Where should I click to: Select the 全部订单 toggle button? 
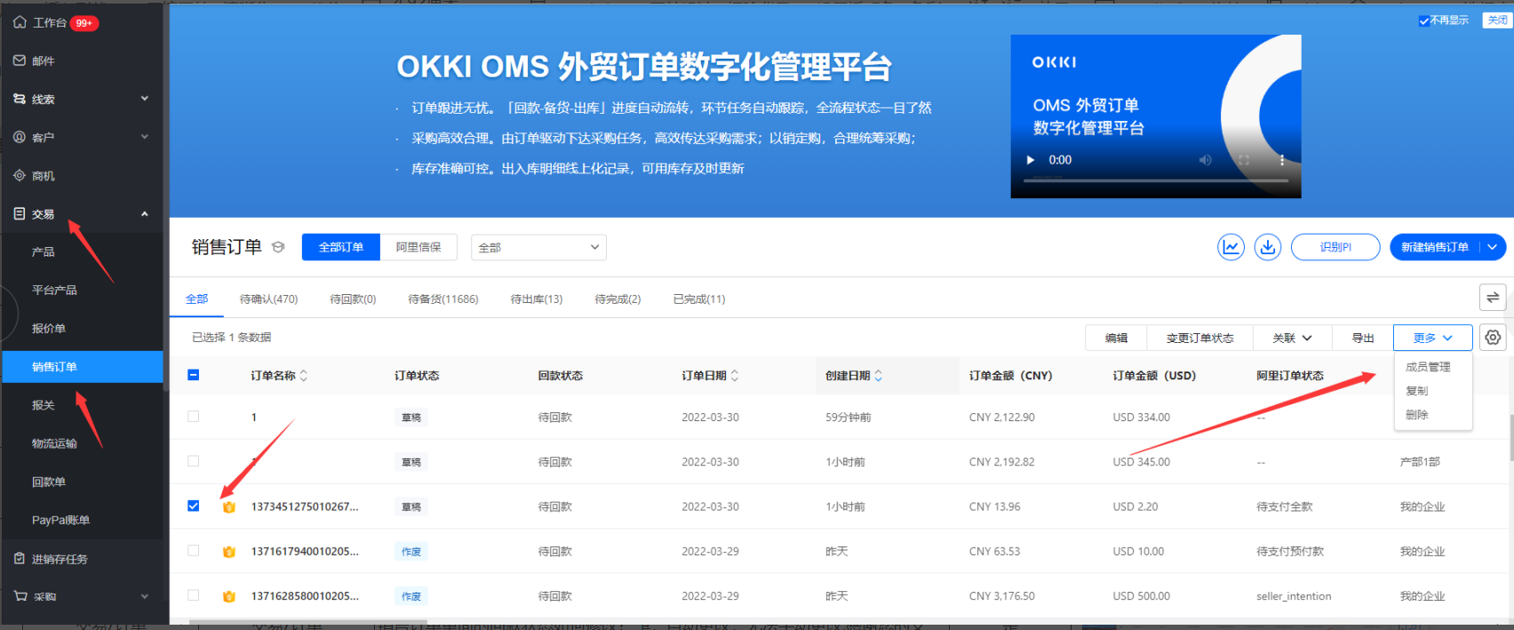click(341, 247)
